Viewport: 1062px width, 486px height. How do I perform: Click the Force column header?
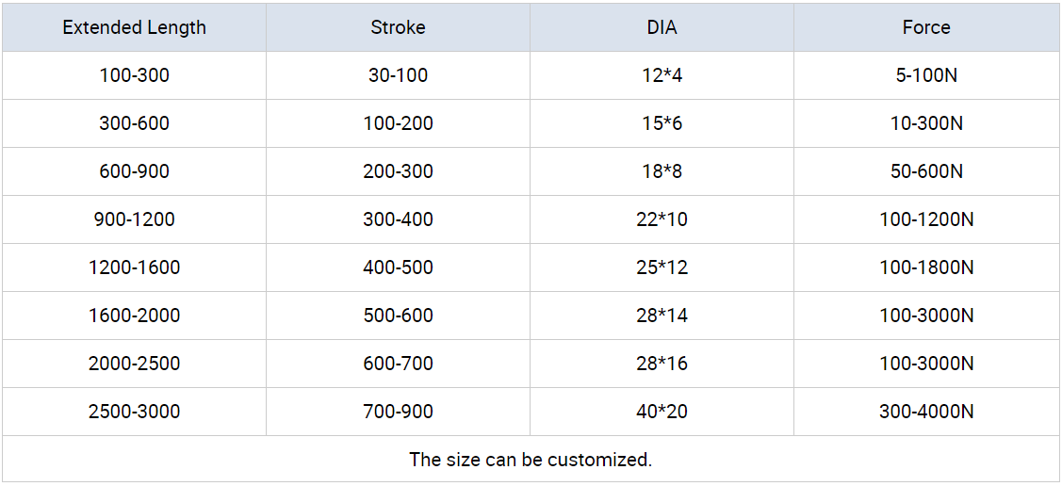point(926,27)
